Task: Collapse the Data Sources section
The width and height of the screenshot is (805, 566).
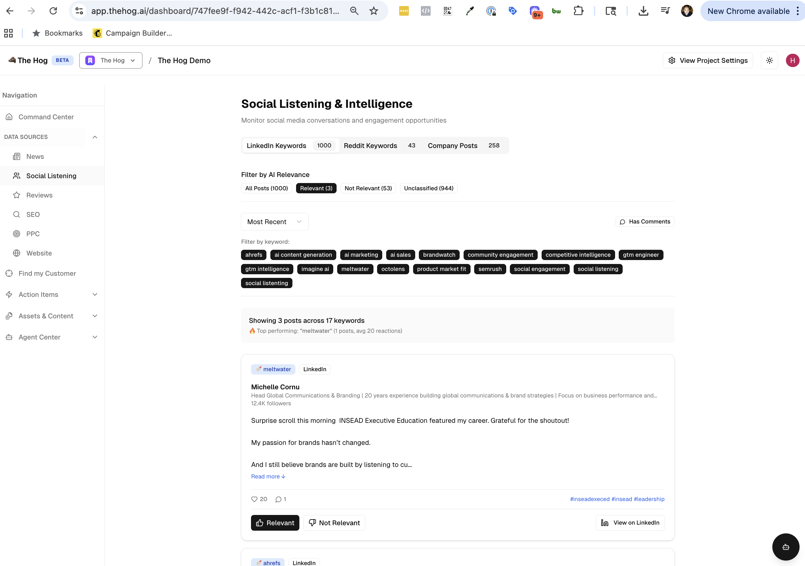Action: 95,137
